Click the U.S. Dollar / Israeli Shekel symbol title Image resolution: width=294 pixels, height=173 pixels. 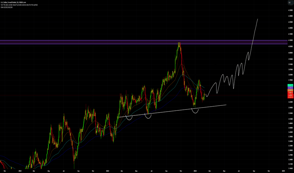click(x=13, y=3)
